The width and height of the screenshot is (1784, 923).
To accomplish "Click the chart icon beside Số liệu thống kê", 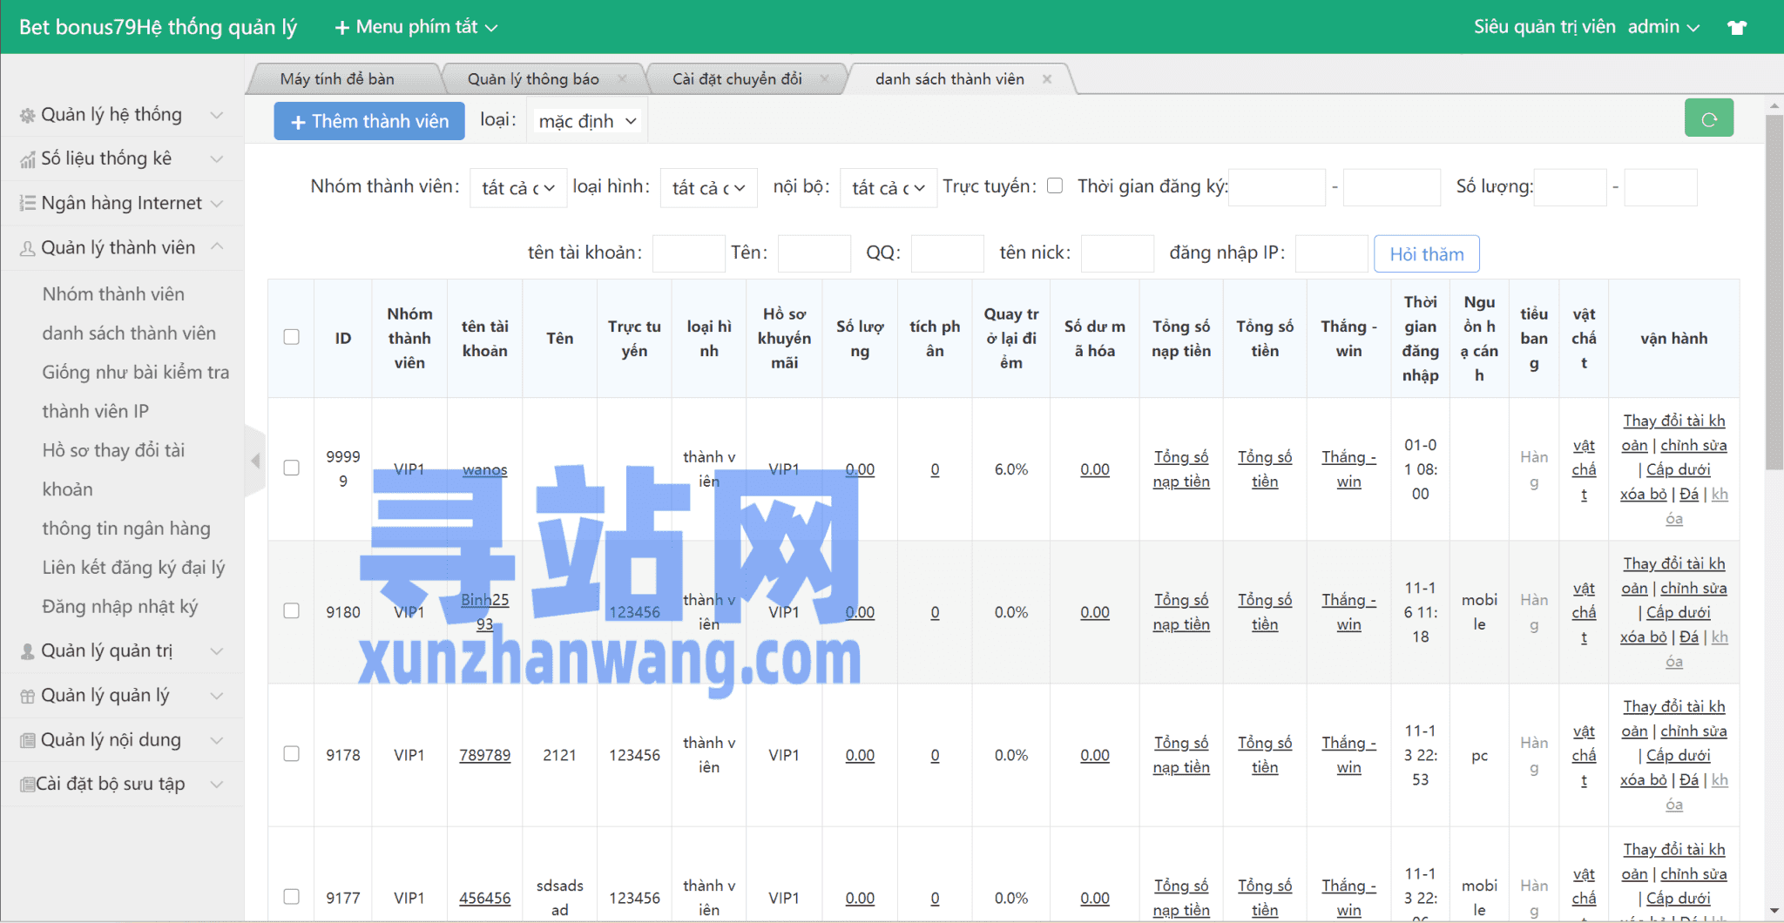I will pyautogui.click(x=28, y=159).
